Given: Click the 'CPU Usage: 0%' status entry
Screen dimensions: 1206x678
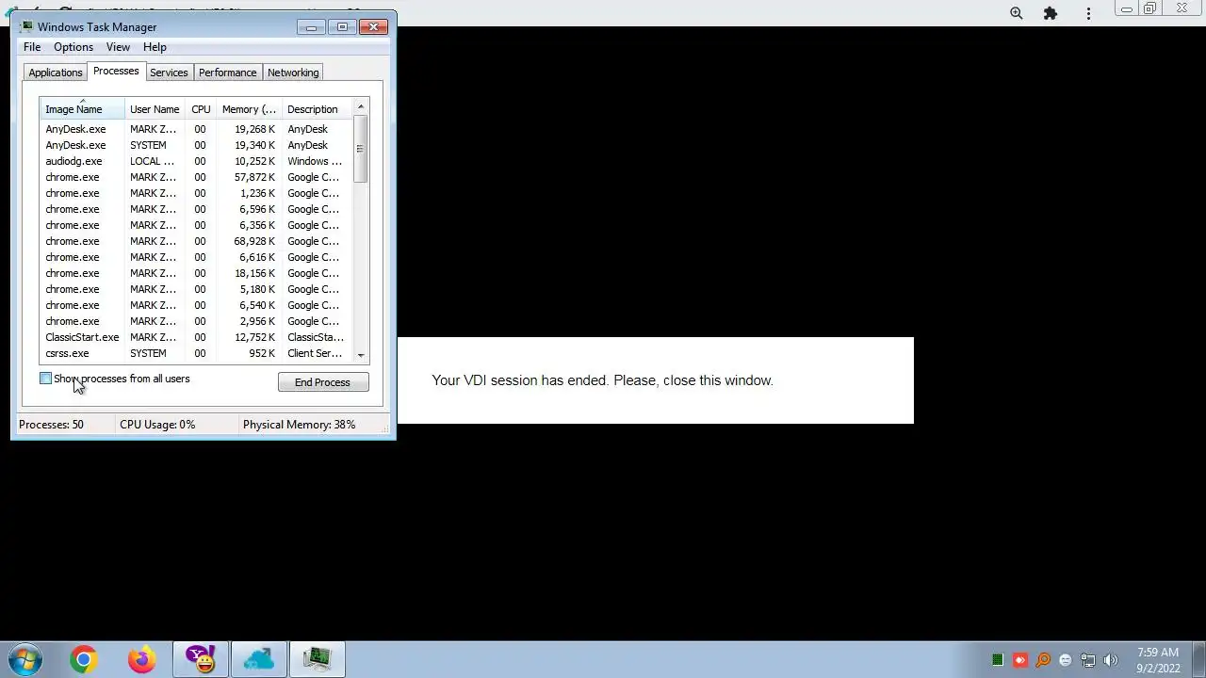Looking at the screenshot, I should [x=157, y=425].
